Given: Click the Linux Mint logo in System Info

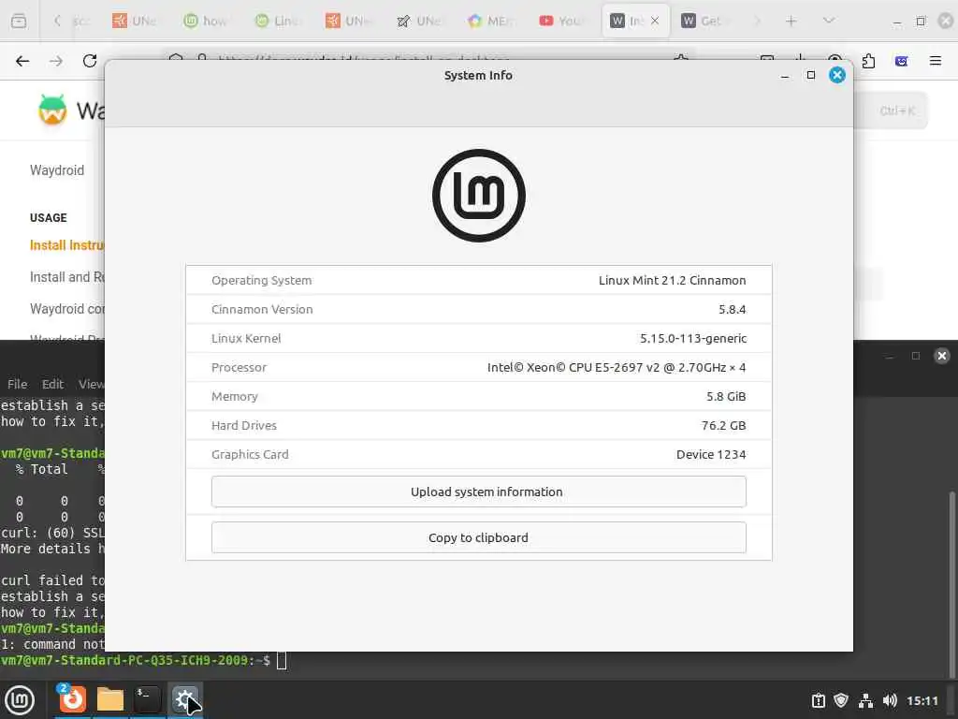Looking at the screenshot, I should 478,196.
